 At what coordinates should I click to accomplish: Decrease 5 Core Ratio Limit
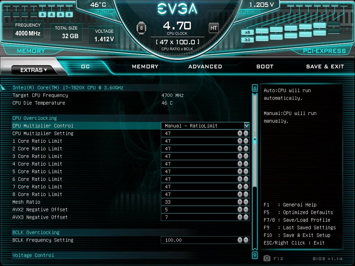246,171
